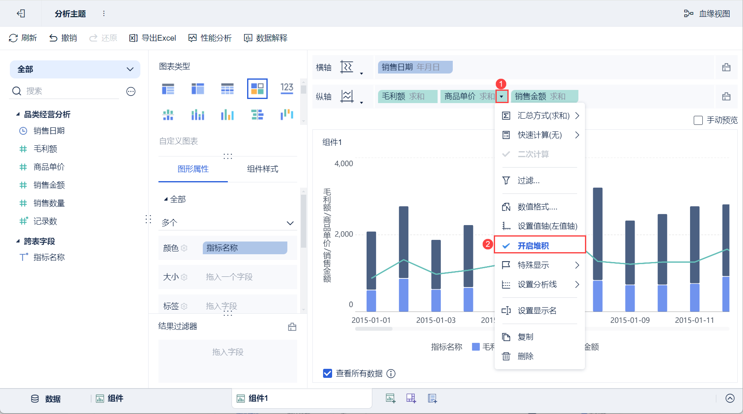Click the exit/back icon beside 分析主题

pos(21,14)
